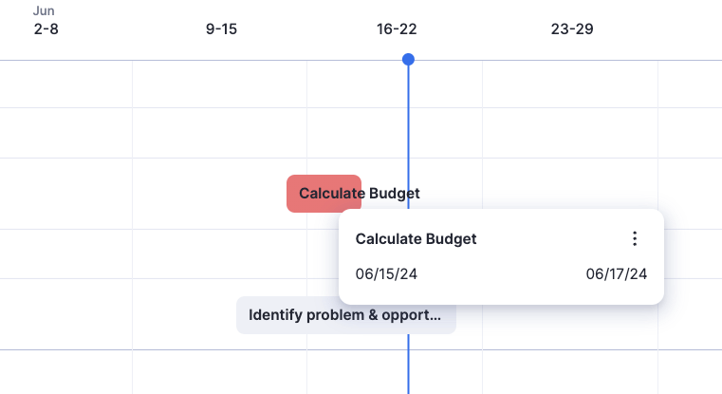Image resolution: width=722 pixels, height=394 pixels.
Task: Click the blue today marker dot
Action: [x=408, y=60]
